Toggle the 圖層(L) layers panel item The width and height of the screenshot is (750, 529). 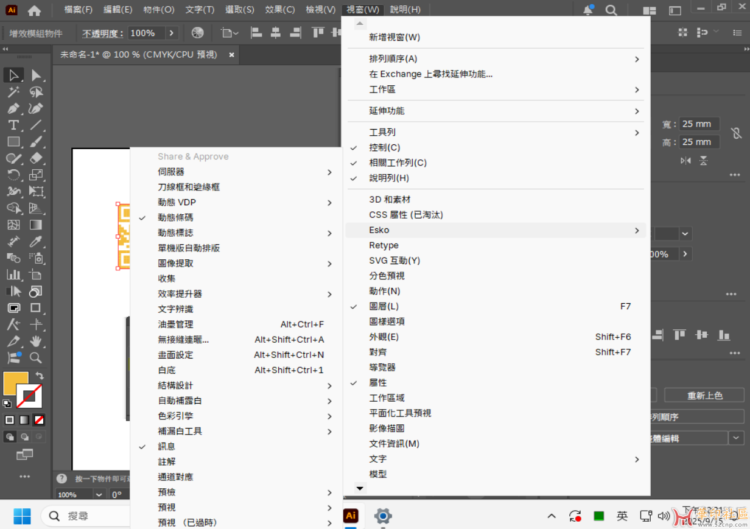[384, 306]
